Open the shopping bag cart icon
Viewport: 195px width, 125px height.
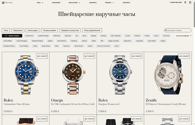click(190, 3)
